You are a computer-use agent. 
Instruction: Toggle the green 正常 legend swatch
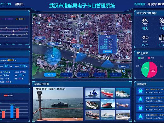tap(139, 58)
